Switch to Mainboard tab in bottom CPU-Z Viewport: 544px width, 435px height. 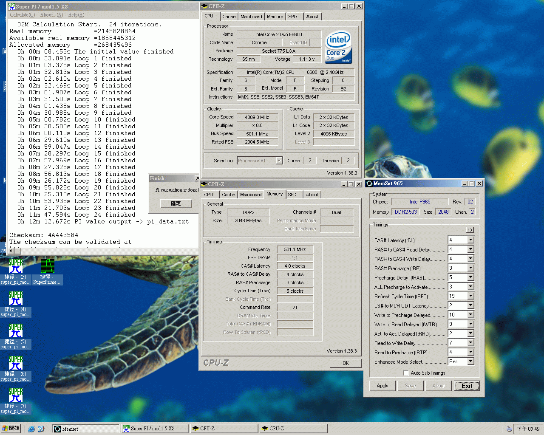click(x=251, y=195)
